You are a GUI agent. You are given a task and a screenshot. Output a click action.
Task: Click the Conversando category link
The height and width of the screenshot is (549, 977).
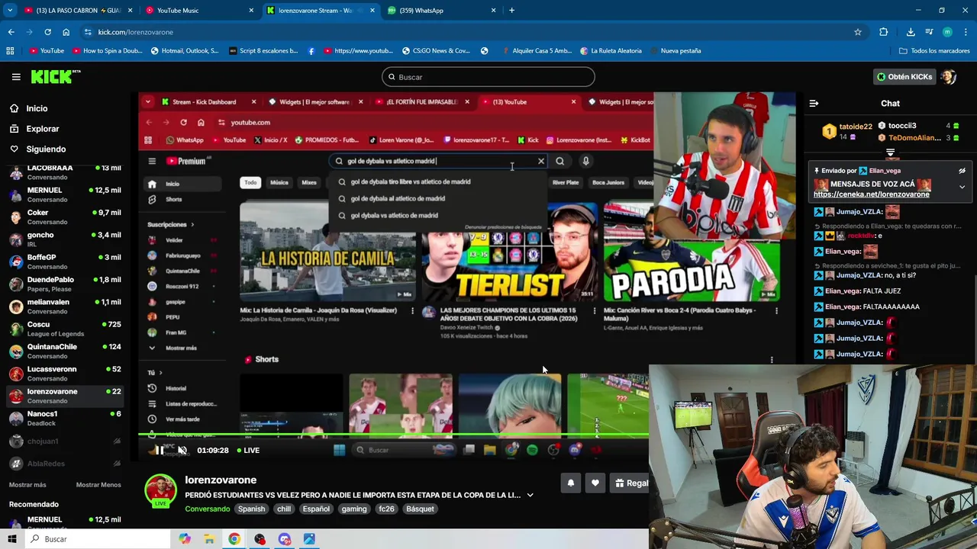207,509
